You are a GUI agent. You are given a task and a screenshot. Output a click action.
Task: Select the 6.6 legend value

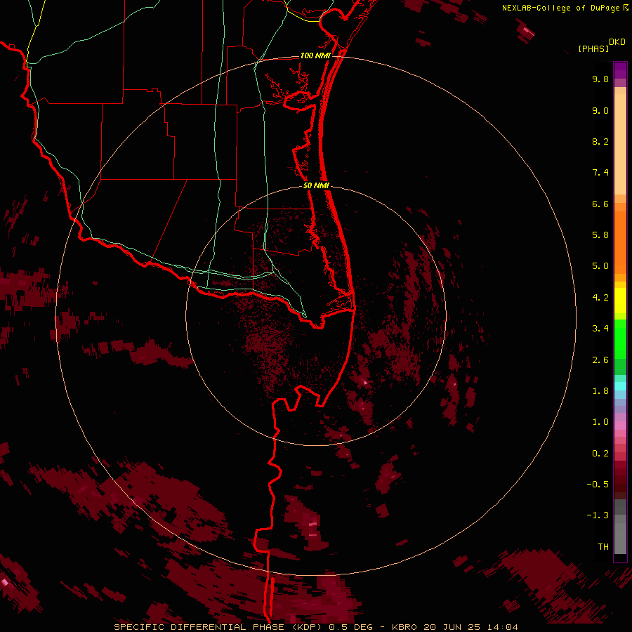coord(600,204)
